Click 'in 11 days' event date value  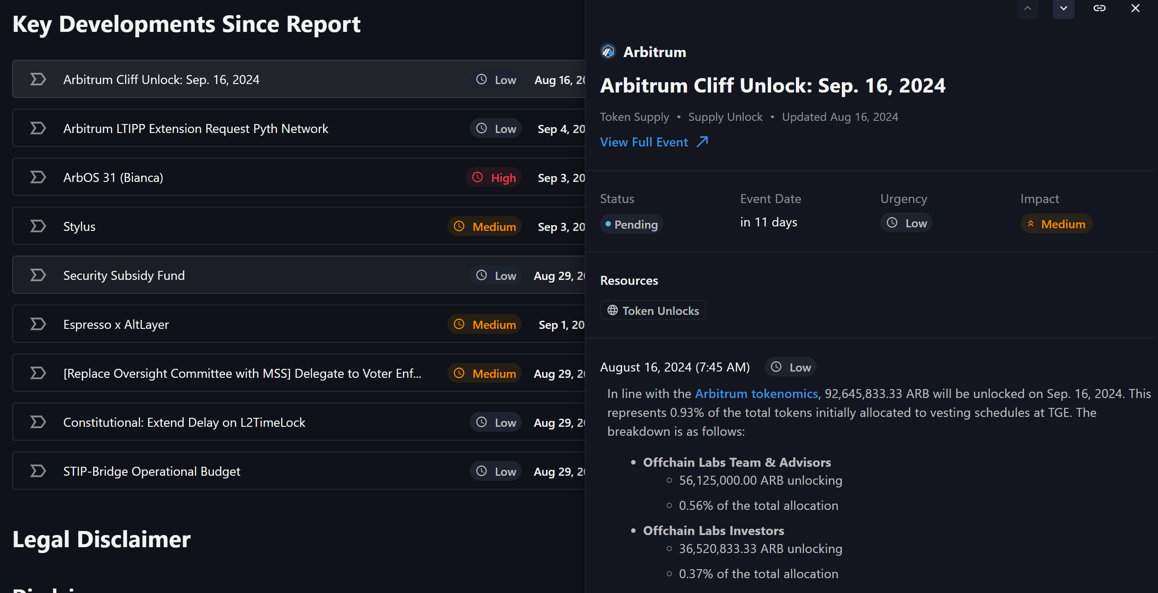tap(769, 222)
